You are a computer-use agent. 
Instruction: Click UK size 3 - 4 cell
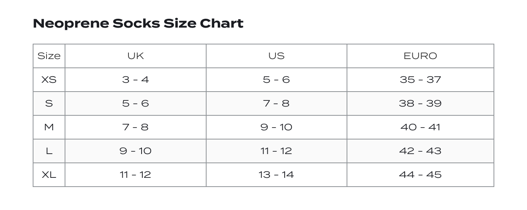135,80
